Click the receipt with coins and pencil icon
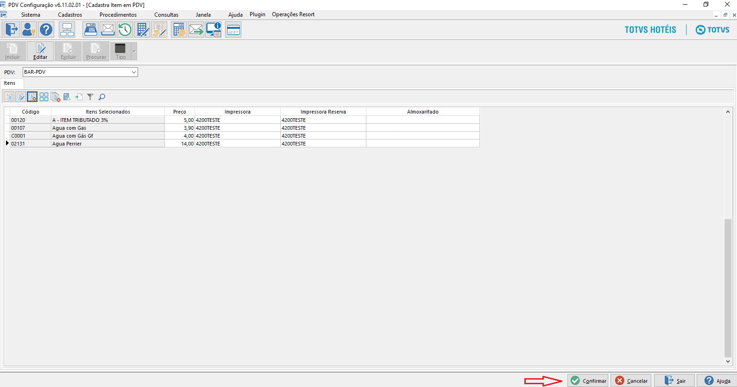 pyautogui.click(x=159, y=30)
